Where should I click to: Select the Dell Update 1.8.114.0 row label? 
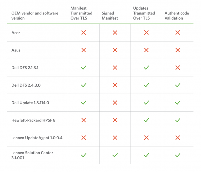coord(30,103)
